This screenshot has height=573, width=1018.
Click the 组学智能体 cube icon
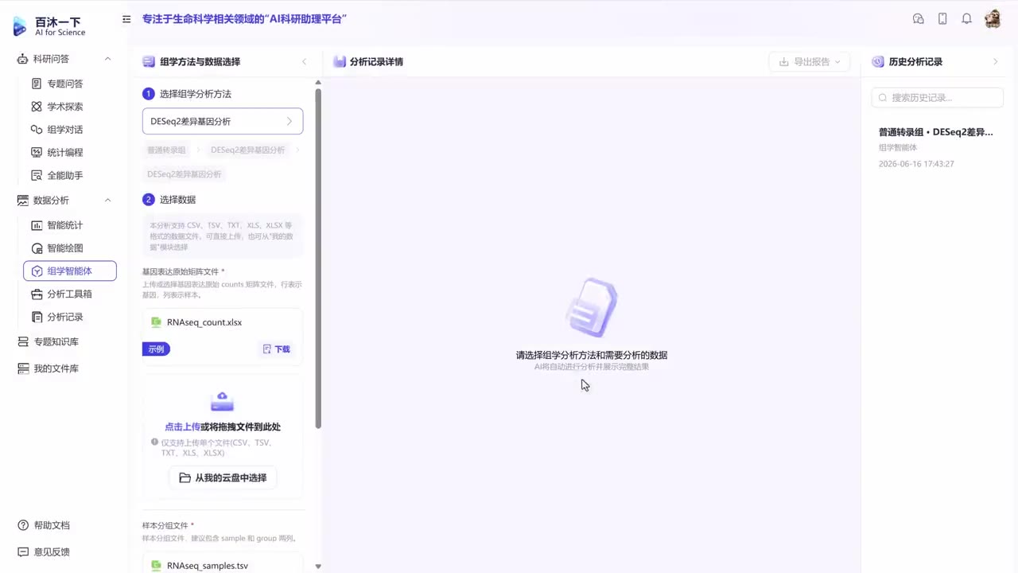coord(37,271)
